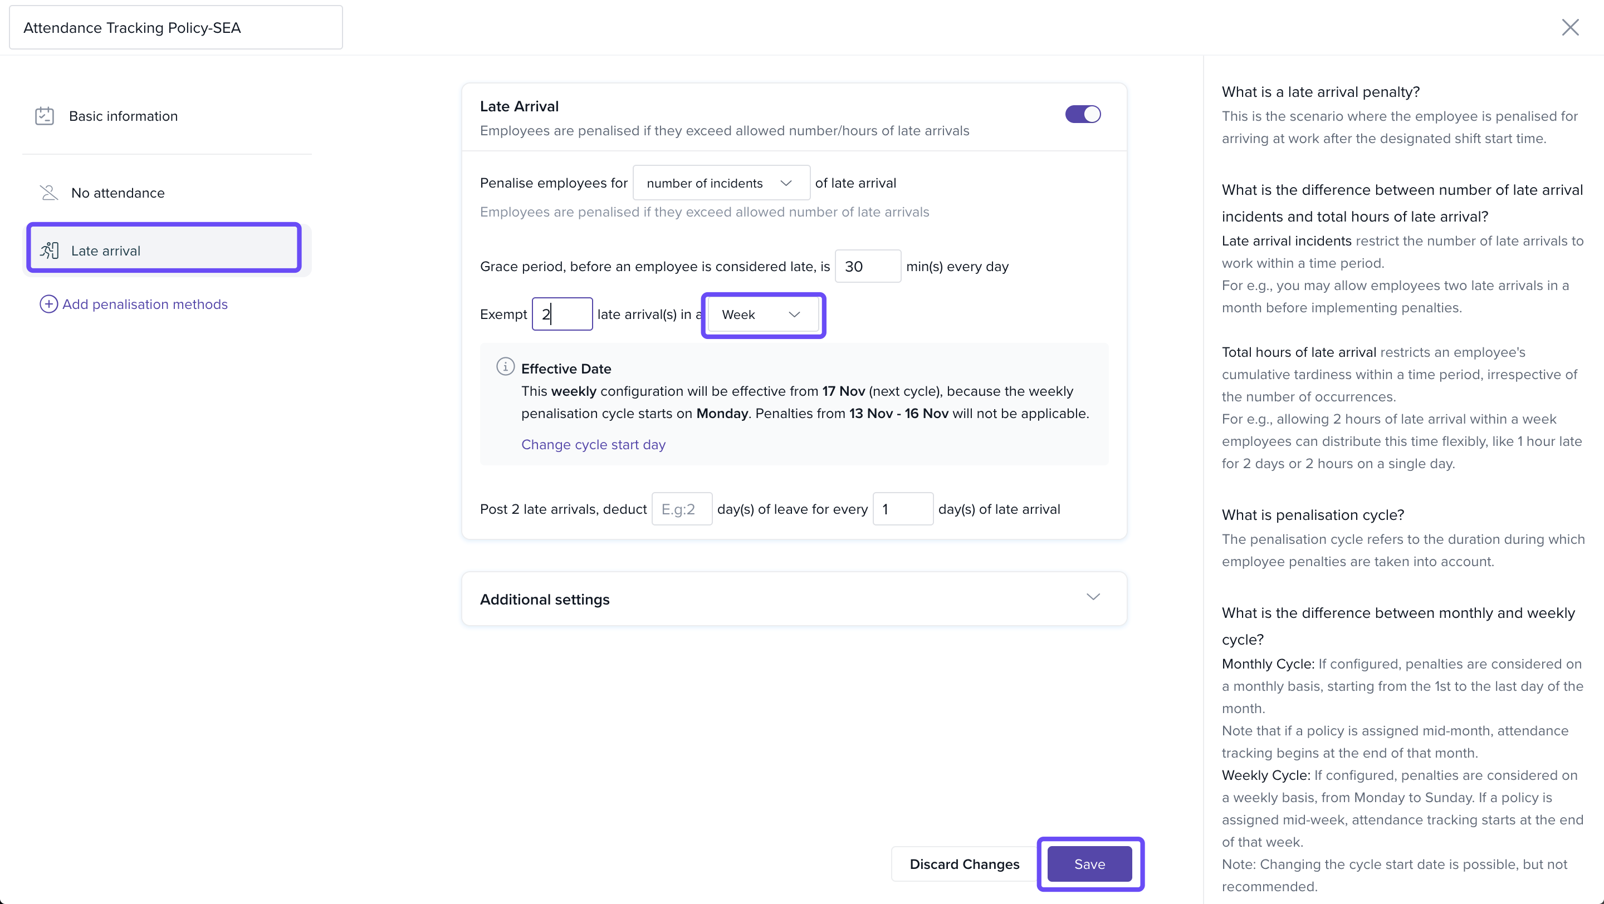Click the No attendance person icon
Image resolution: width=1604 pixels, height=904 pixels.
48,193
